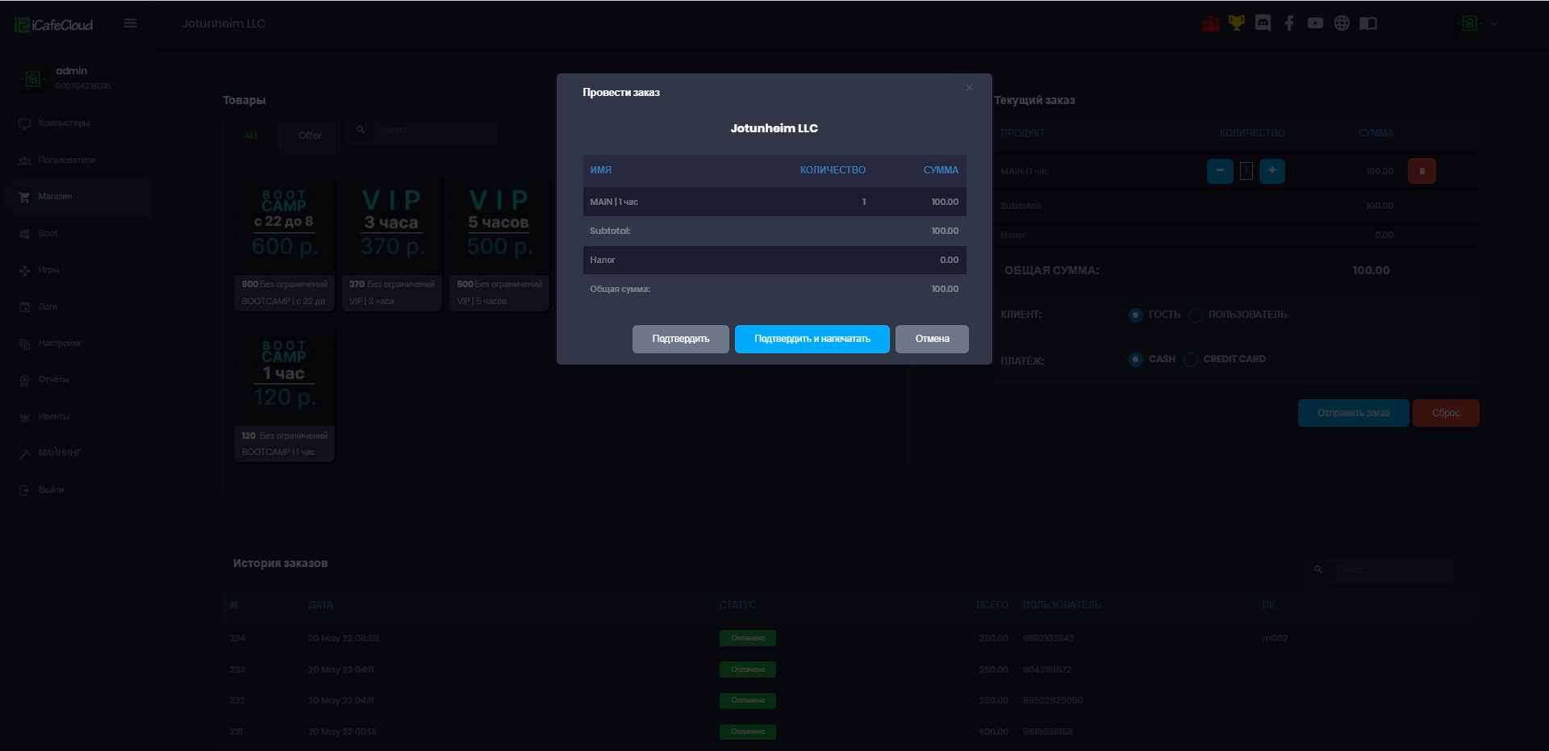Screen dimensions: 1549x751
Task: Select the ПОЛЬЗОВАТЕЛЬ client radio button
Action: (x=1196, y=315)
